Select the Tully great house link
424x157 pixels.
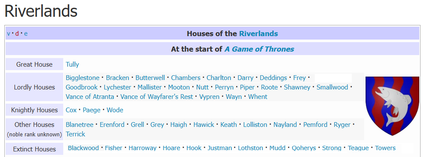(x=73, y=65)
